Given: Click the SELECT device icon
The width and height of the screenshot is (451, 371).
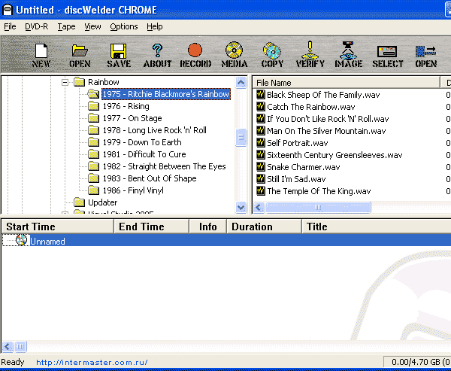Looking at the screenshot, I should (387, 55).
